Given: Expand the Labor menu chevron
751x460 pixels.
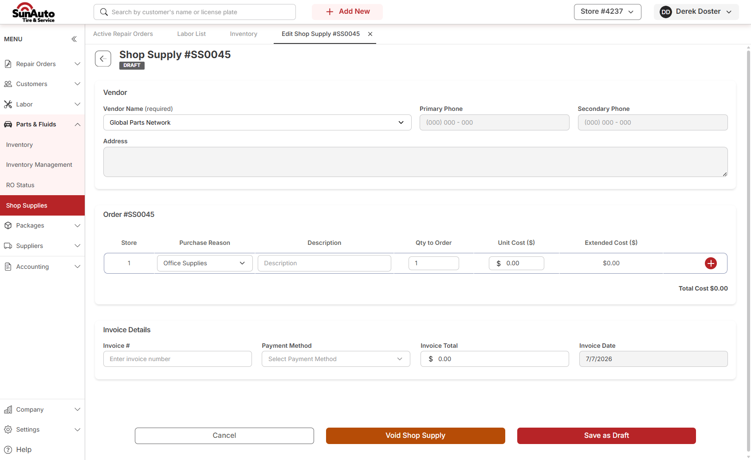Looking at the screenshot, I should click(78, 104).
